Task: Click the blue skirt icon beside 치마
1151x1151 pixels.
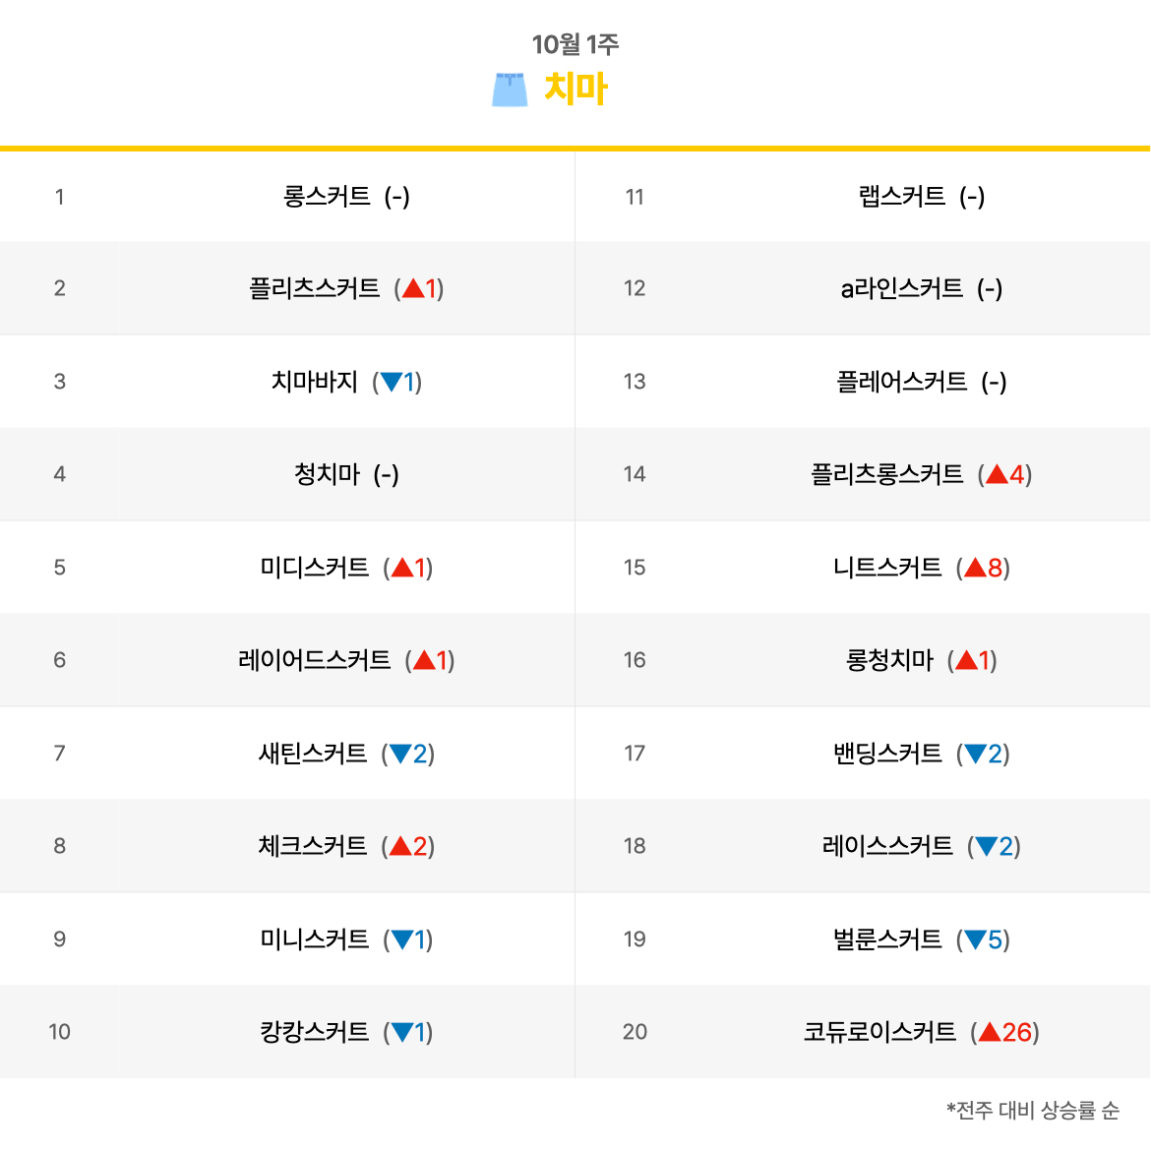Action: click(x=510, y=90)
